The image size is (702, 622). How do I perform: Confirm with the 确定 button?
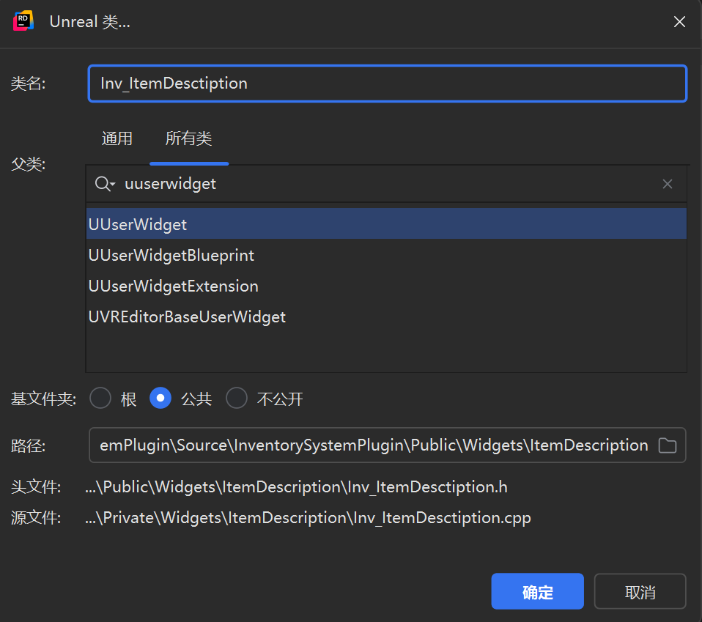click(537, 592)
